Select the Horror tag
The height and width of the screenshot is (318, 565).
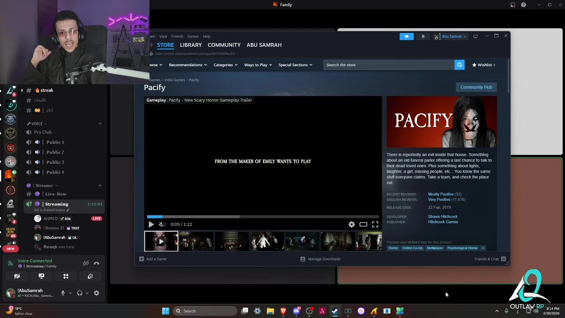coord(393,248)
